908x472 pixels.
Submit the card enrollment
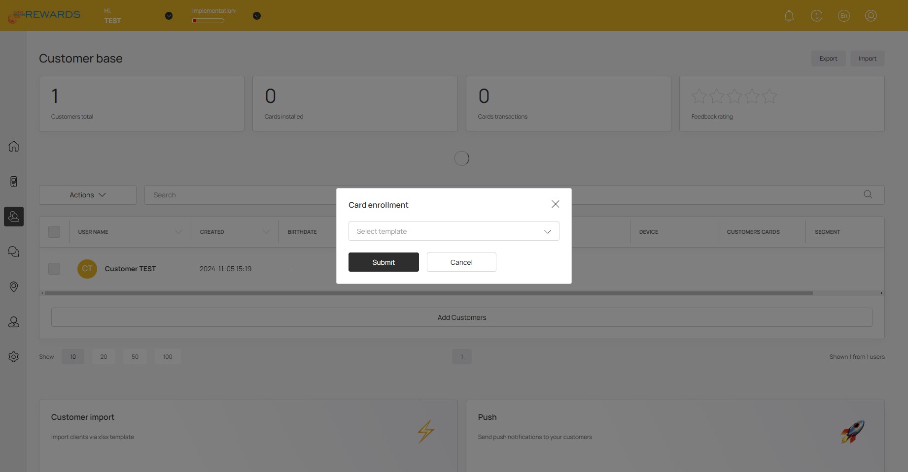click(x=384, y=262)
